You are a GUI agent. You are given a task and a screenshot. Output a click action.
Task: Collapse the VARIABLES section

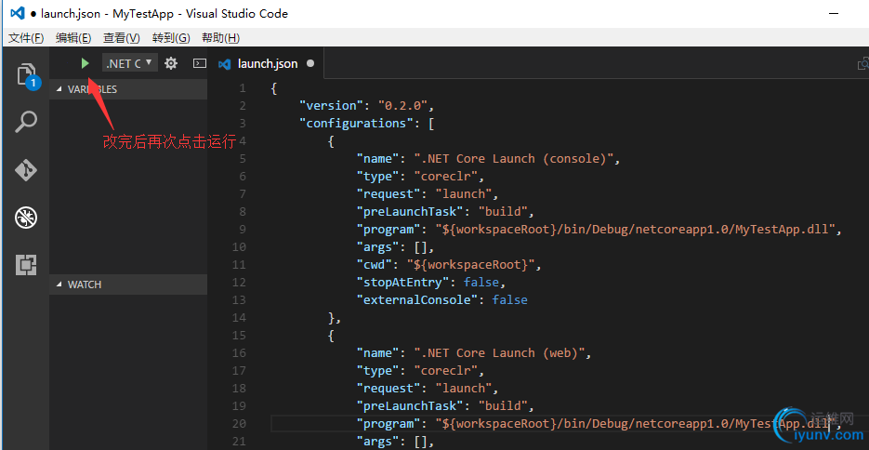(128, 89)
